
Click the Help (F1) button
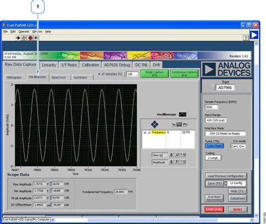(237, 191)
